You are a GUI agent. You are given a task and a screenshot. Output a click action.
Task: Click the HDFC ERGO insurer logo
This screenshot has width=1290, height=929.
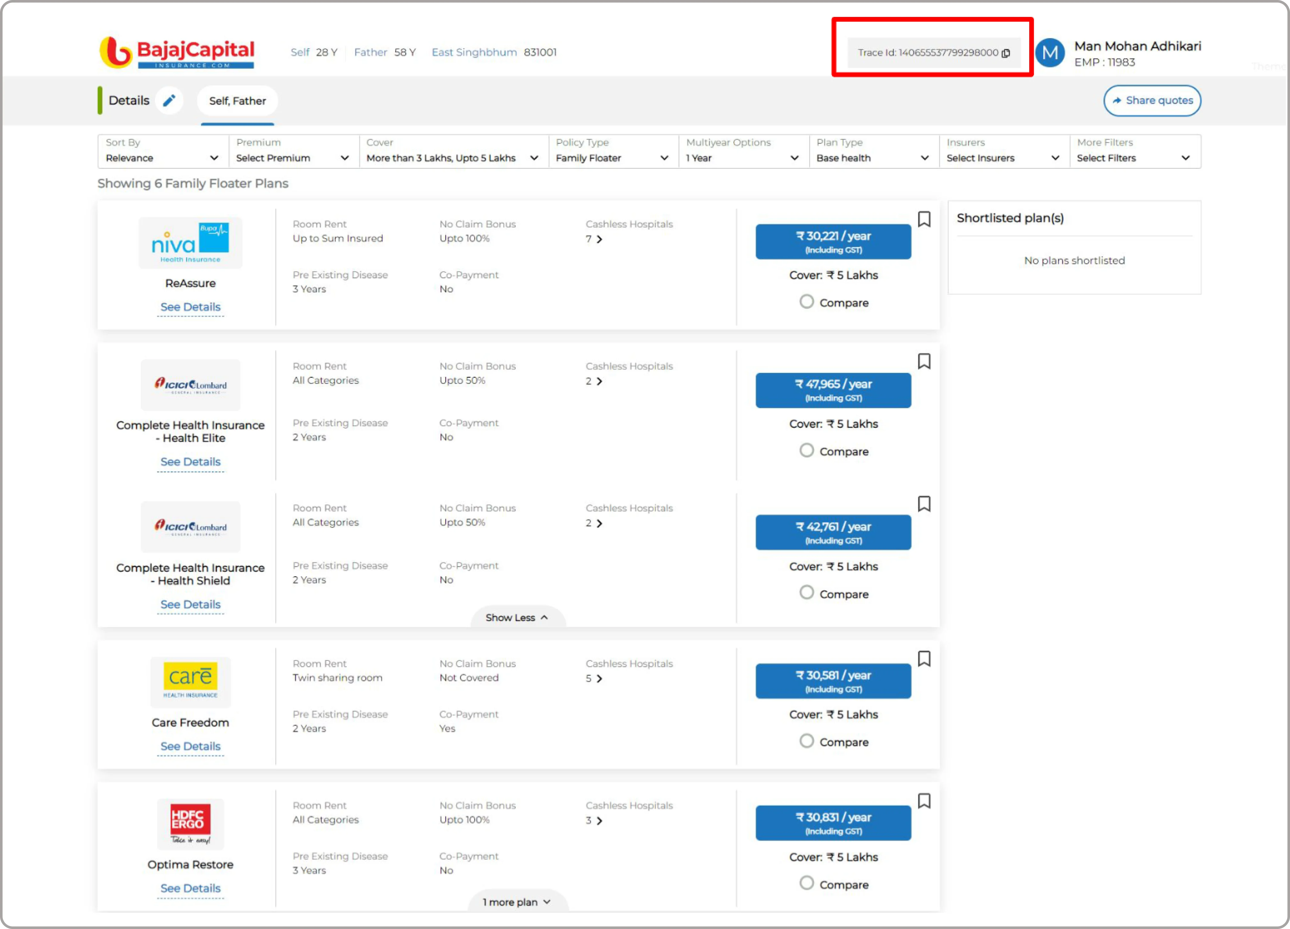pyautogui.click(x=190, y=824)
